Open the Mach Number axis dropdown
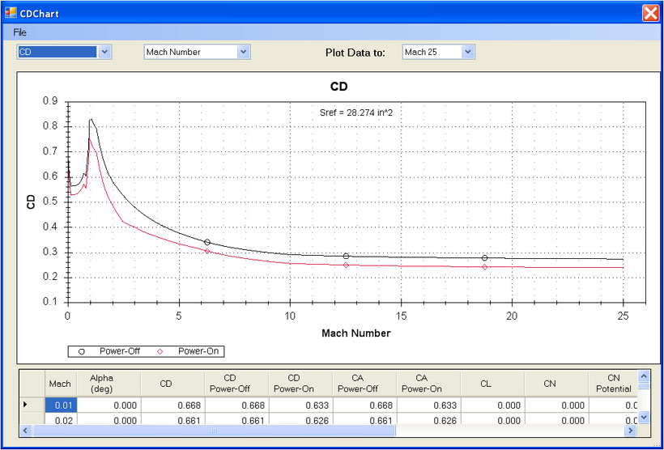This screenshot has width=664, height=450. point(243,52)
